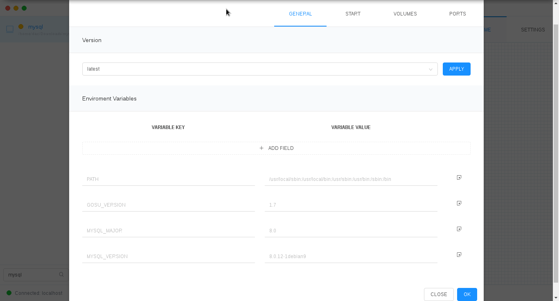Click the Enviroment Variables section heading
The image size is (559, 301).
click(109, 98)
